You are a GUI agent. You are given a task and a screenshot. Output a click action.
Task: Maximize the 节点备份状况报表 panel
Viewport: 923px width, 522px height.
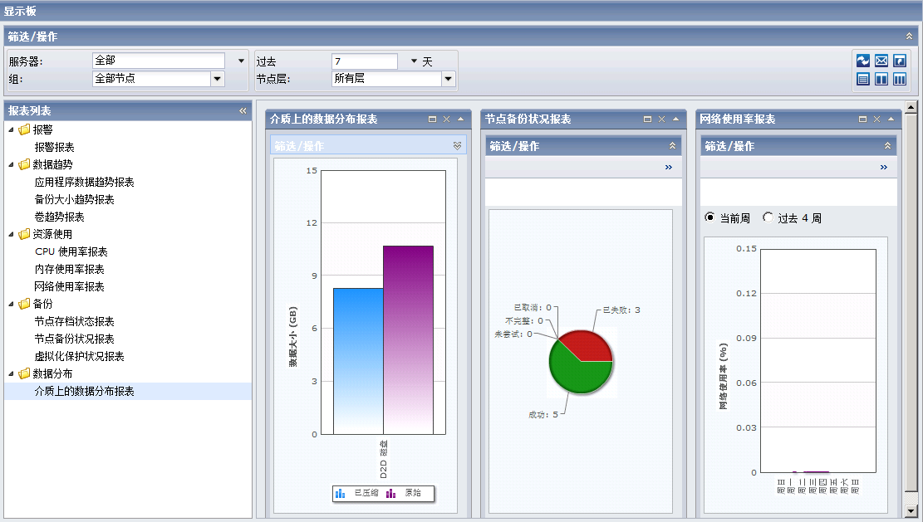[x=647, y=120]
